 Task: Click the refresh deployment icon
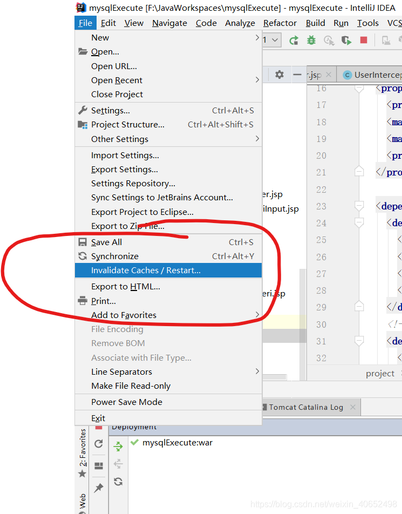coord(118,482)
